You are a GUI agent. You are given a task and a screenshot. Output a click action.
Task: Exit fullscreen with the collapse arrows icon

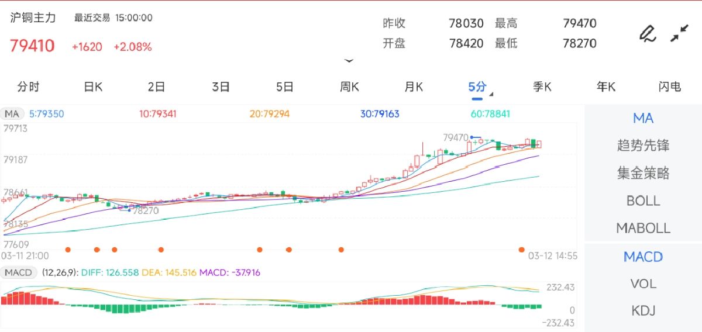679,33
